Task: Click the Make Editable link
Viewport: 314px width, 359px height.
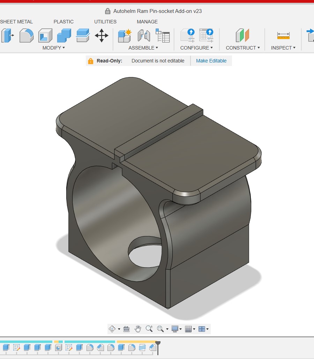Action: pos(211,61)
